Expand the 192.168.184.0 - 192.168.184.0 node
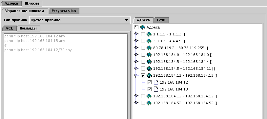The width and height of the screenshot is (267, 119). 136,55
